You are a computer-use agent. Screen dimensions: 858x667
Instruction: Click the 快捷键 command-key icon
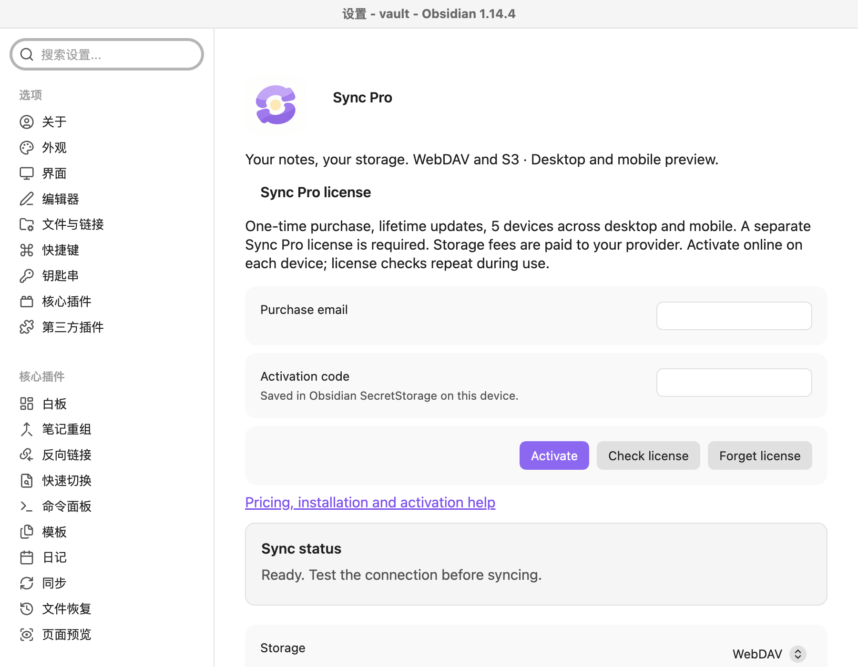coord(27,250)
